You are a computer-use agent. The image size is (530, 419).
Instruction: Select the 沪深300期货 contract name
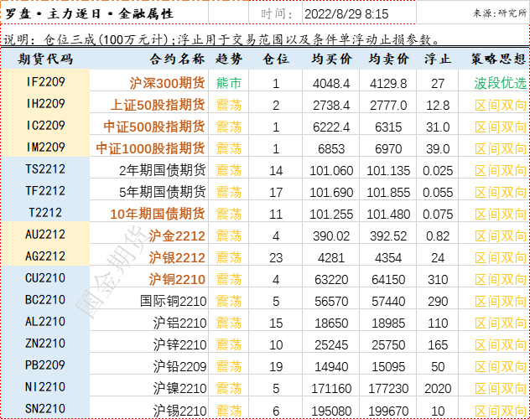pyautogui.click(x=168, y=83)
